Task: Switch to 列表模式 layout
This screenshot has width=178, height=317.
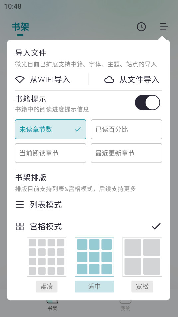Action: (x=89, y=205)
